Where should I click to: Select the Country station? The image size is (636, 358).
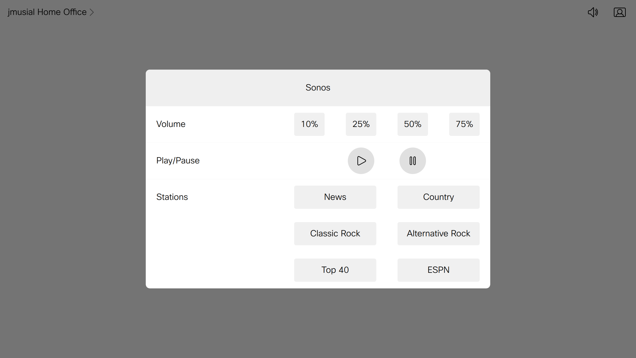[438, 197]
